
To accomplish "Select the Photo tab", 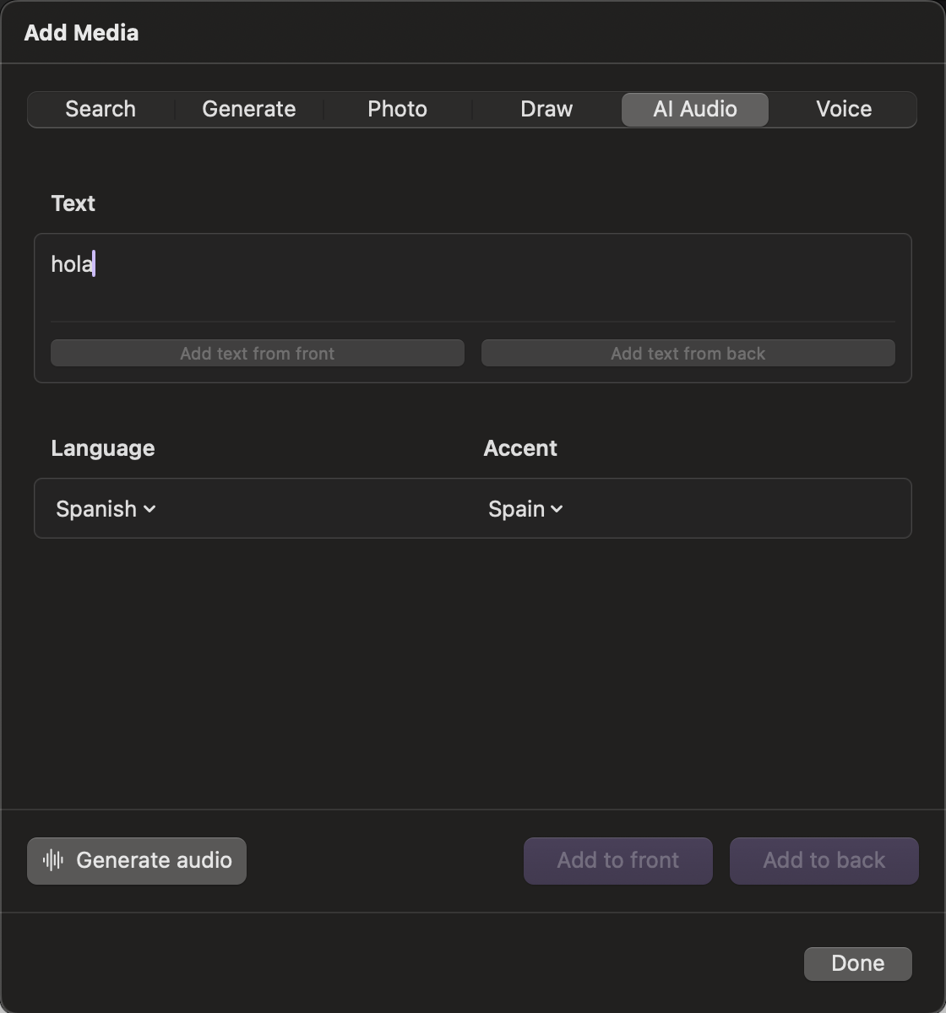I will 397,109.
